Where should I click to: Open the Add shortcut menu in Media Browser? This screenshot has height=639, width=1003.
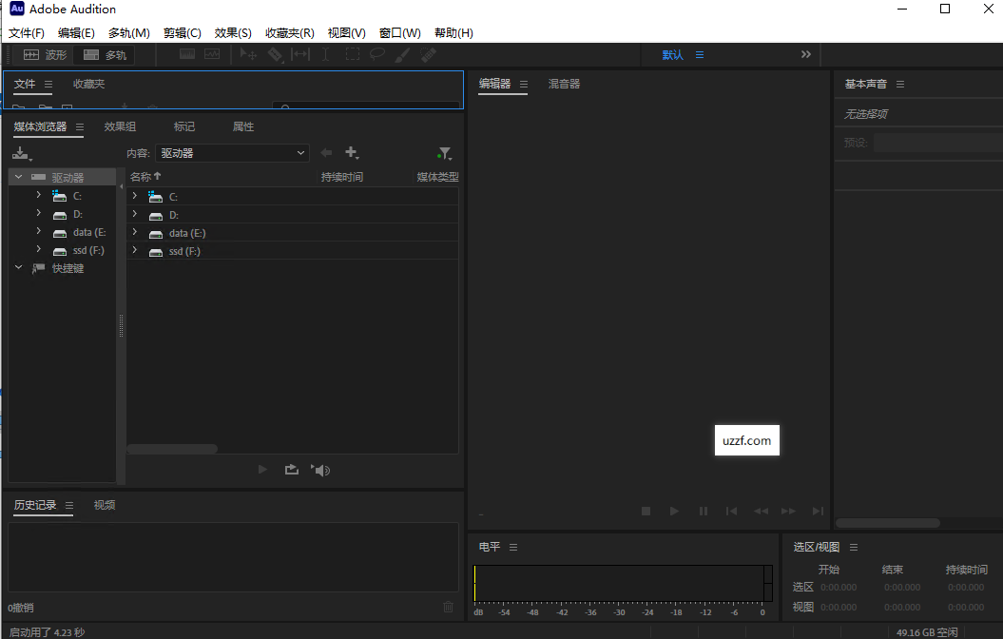point(352,152)
